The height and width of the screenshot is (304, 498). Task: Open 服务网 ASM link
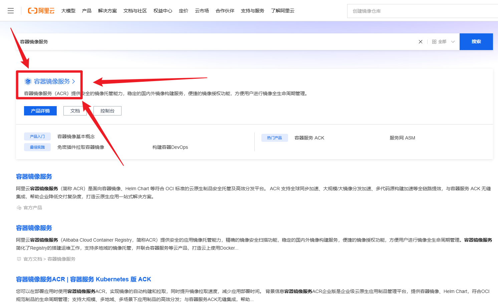[403, 138]
